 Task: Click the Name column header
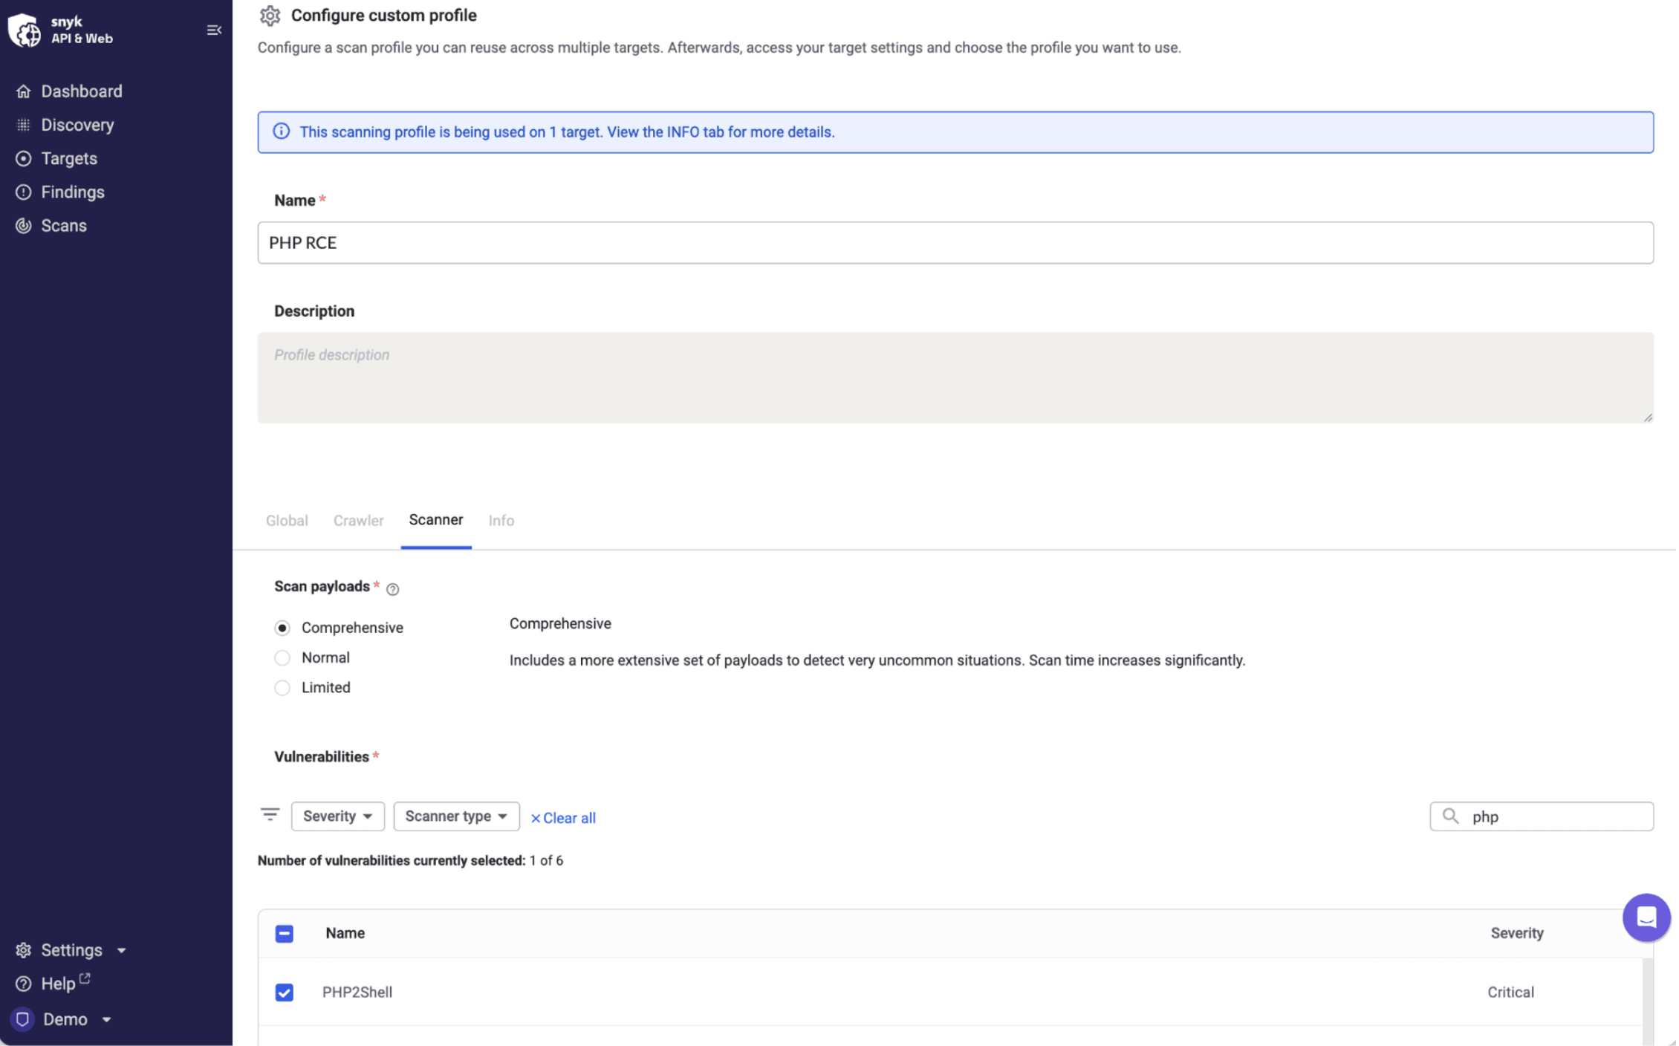coord(345,933)
